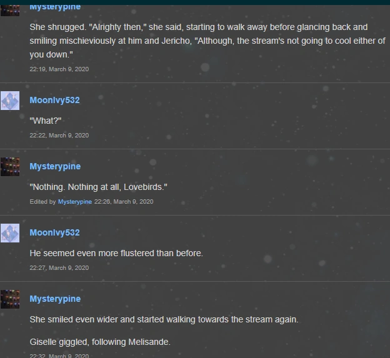Click the "What?" reply text
The image size is (390, 358).
pyautogui.click(x=46, y=121)
